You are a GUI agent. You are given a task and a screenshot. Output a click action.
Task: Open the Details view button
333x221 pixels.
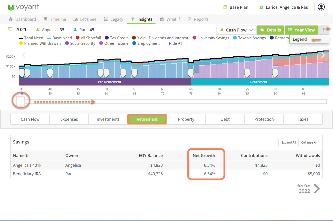click(270, 30)
